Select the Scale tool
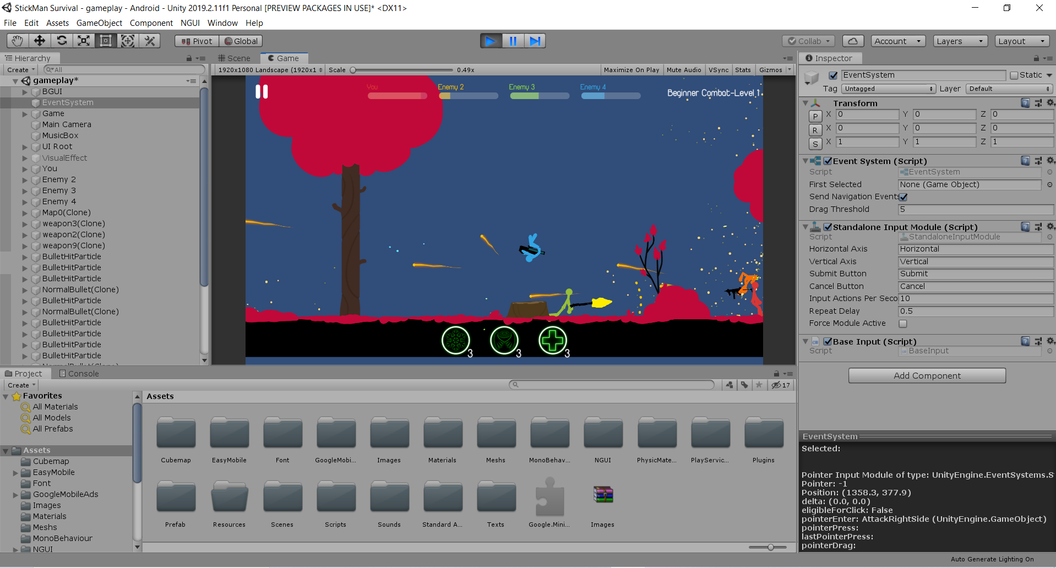The width and height of the screenshot is (1056, 568). [84, 41]
